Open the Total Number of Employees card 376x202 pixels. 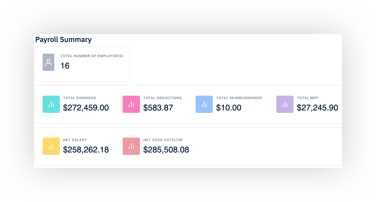point(83,64)
